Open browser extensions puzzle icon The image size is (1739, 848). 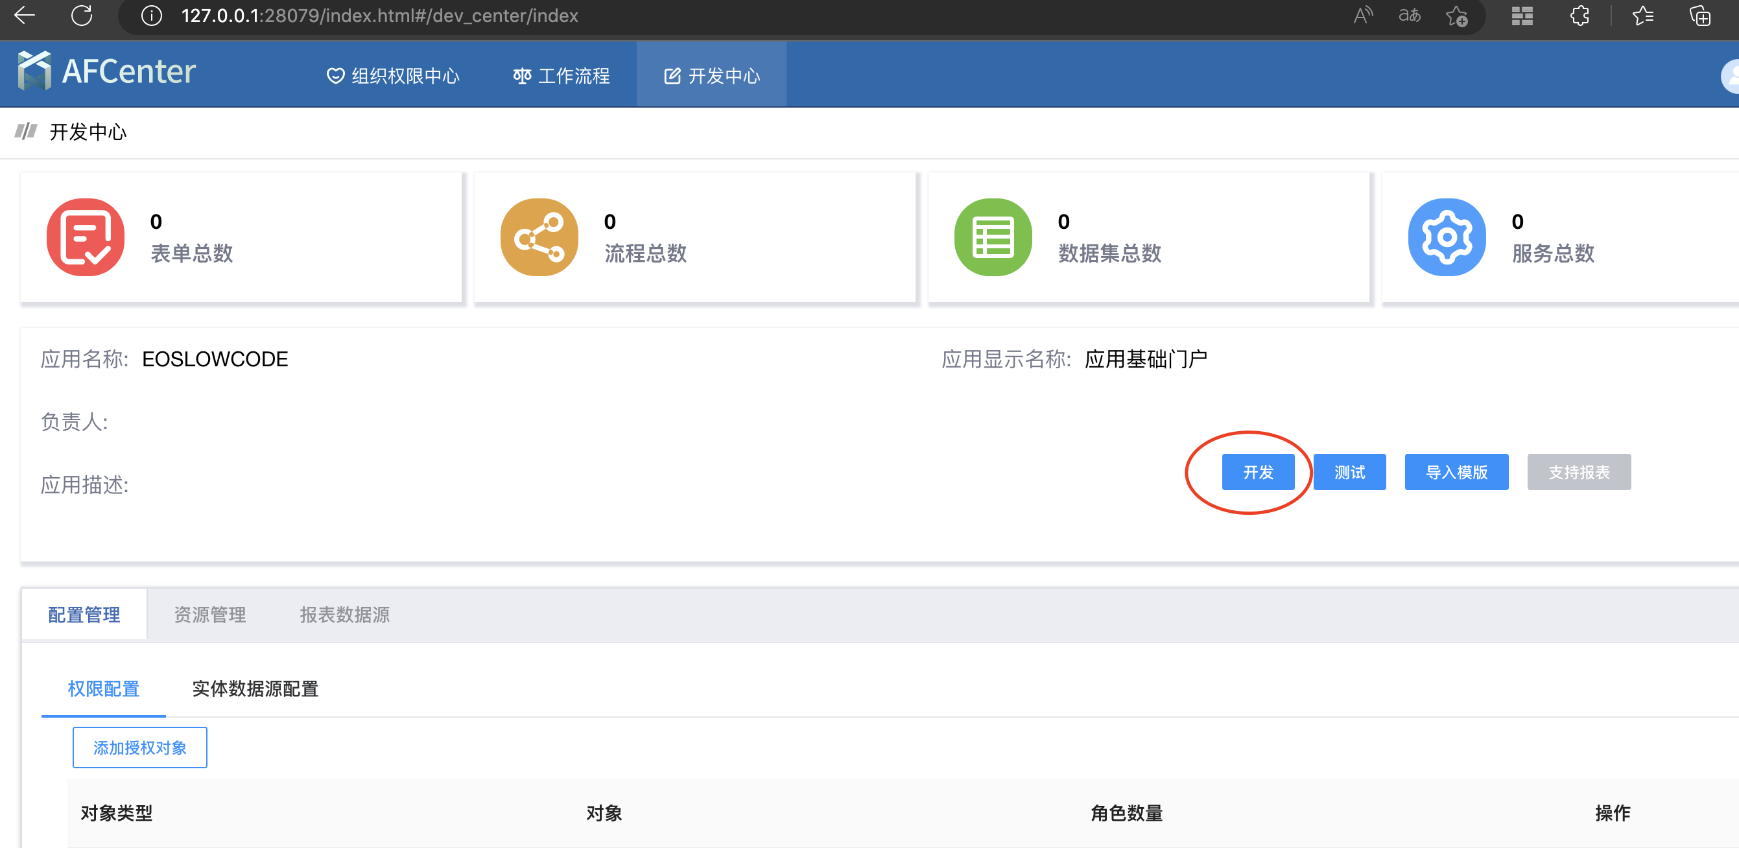(x=1579, y=16)
